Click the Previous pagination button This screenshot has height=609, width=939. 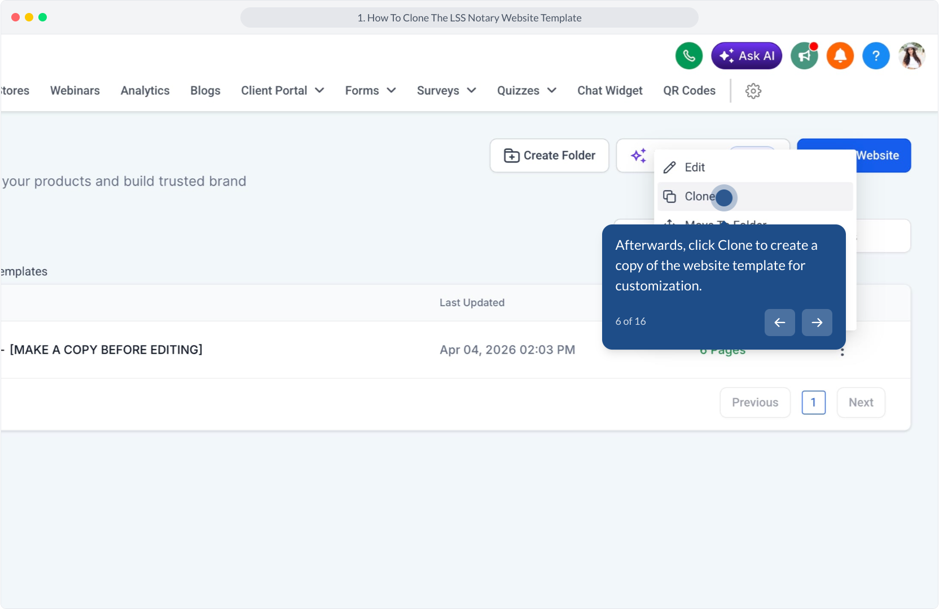[755, 403]
